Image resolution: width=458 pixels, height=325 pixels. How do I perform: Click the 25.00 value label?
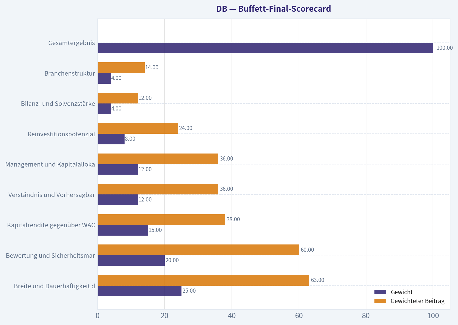pos(189,291)
